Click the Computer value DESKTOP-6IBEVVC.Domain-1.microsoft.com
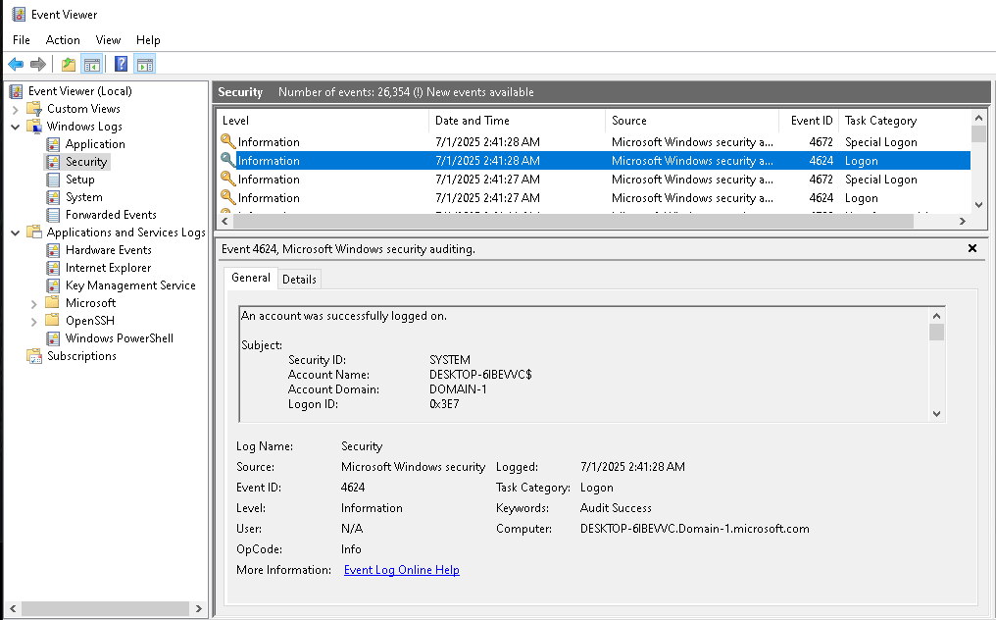 pyautogui.click(x=695, y=529)
